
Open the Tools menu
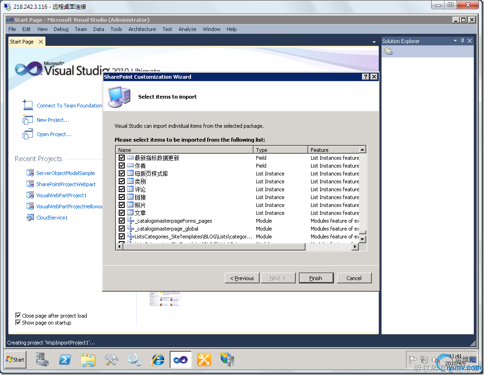pyautogui.click(x=116, y=29)
